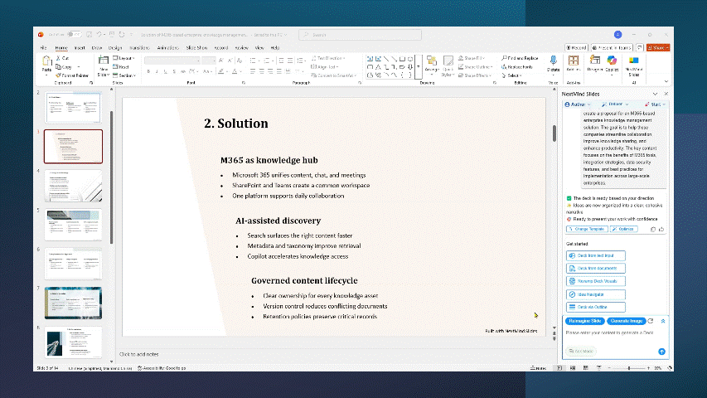The image size is (707, 398).
Task: Switch to the Insert tab
Action: pos(80,47)
